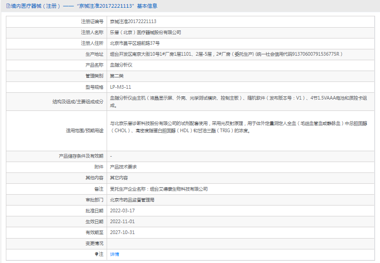The height and width of the screenshot is (263, 380).
Task: Click the intended use text starting 与北京乐普诊断科技
Action: coord(239,127)
